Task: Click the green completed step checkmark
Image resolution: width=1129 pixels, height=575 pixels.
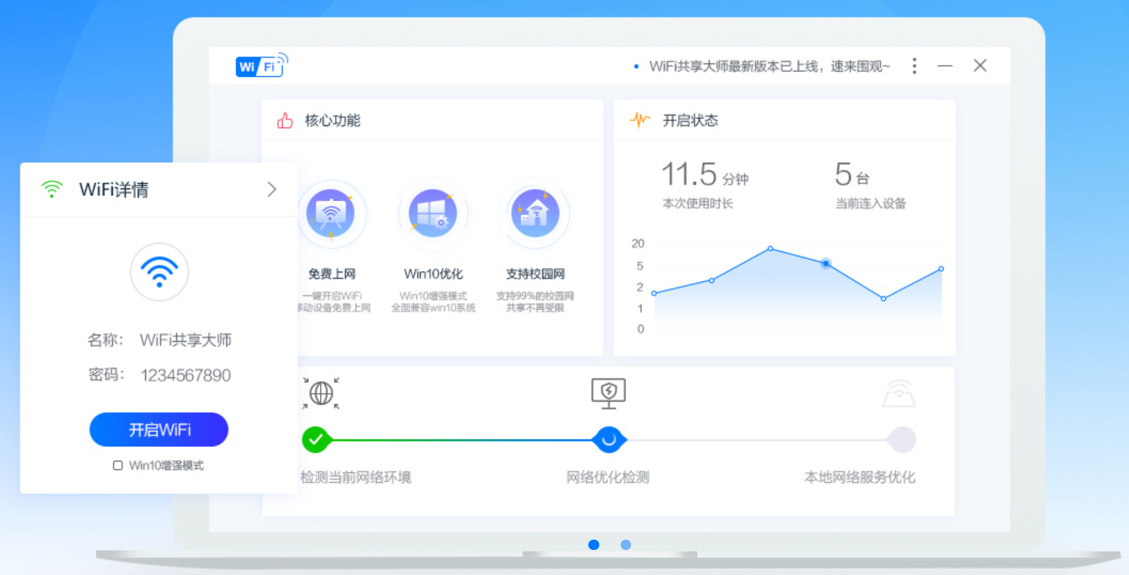Action: pyautogui.click(x=316, y=439)
